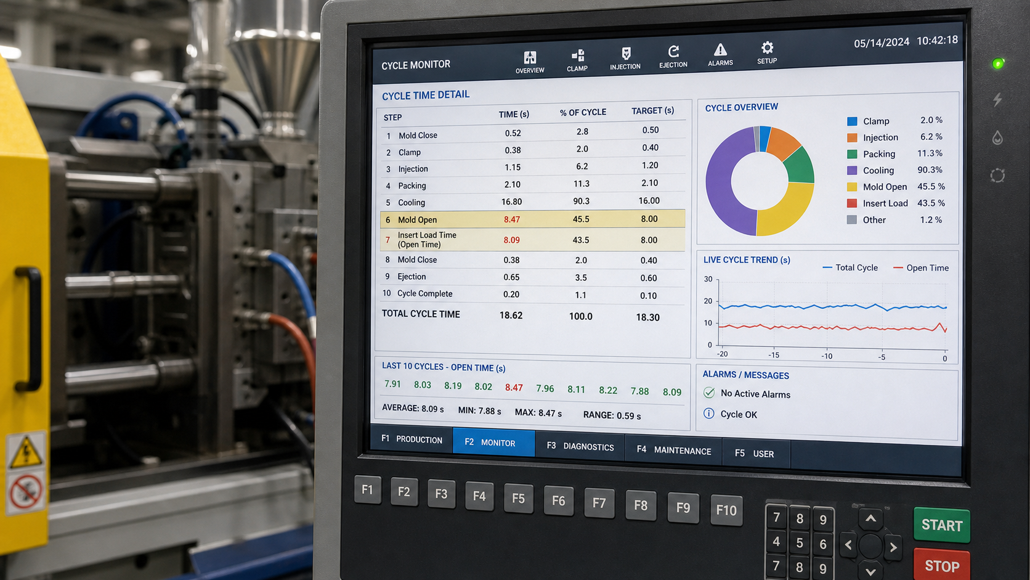Viewport: 1030px width, 580px height.
Task: Click the date and time display
Action: point(906,41)
